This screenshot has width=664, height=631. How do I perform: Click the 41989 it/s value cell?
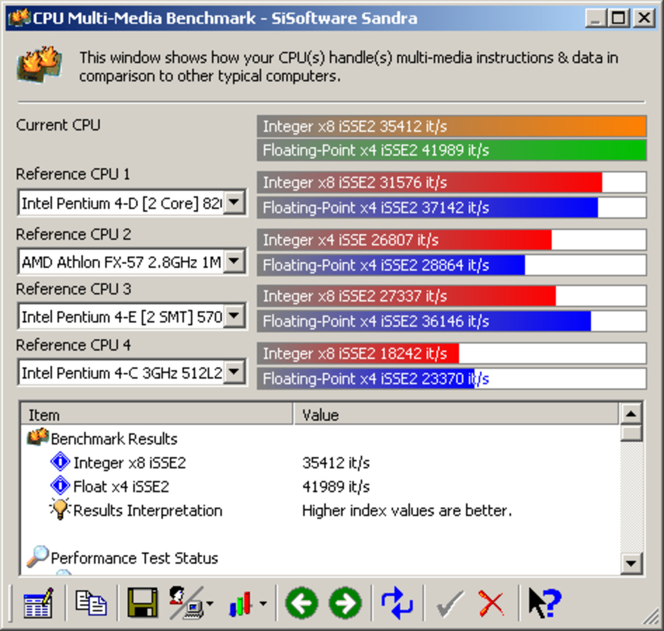pos(336,486)
